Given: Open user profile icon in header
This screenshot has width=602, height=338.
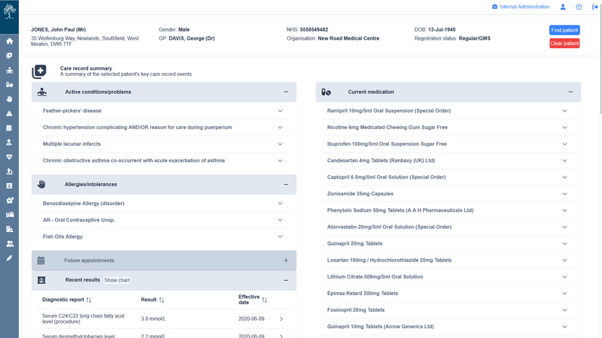Looking at the screenshot, I should point(563,7).
